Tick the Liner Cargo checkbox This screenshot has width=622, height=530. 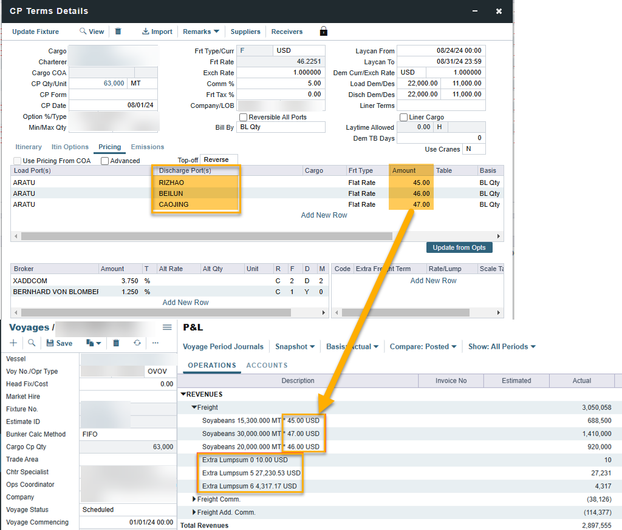404,117
